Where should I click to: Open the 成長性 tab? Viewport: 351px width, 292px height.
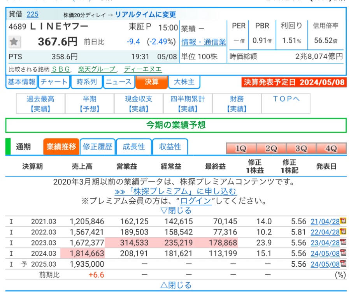click(x=134, y=147)
